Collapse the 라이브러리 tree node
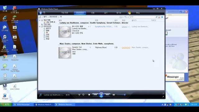Image resolution: width=199 pixels, height=112 pixels. click(39, 26)
